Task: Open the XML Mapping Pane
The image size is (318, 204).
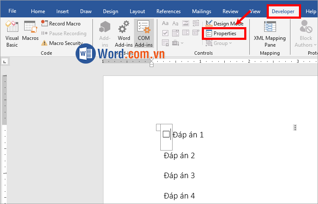Action: pyautogui.click(x=270, y=34)
